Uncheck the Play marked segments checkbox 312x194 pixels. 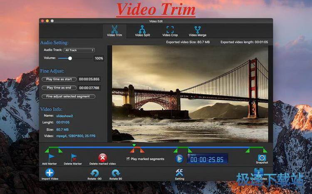click(x=128, y=159)
